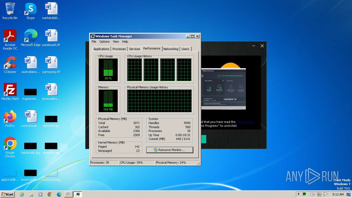Launch Microsoft Edge desktop shortcut
Screen dimensions: 352x198
point(31,38)
